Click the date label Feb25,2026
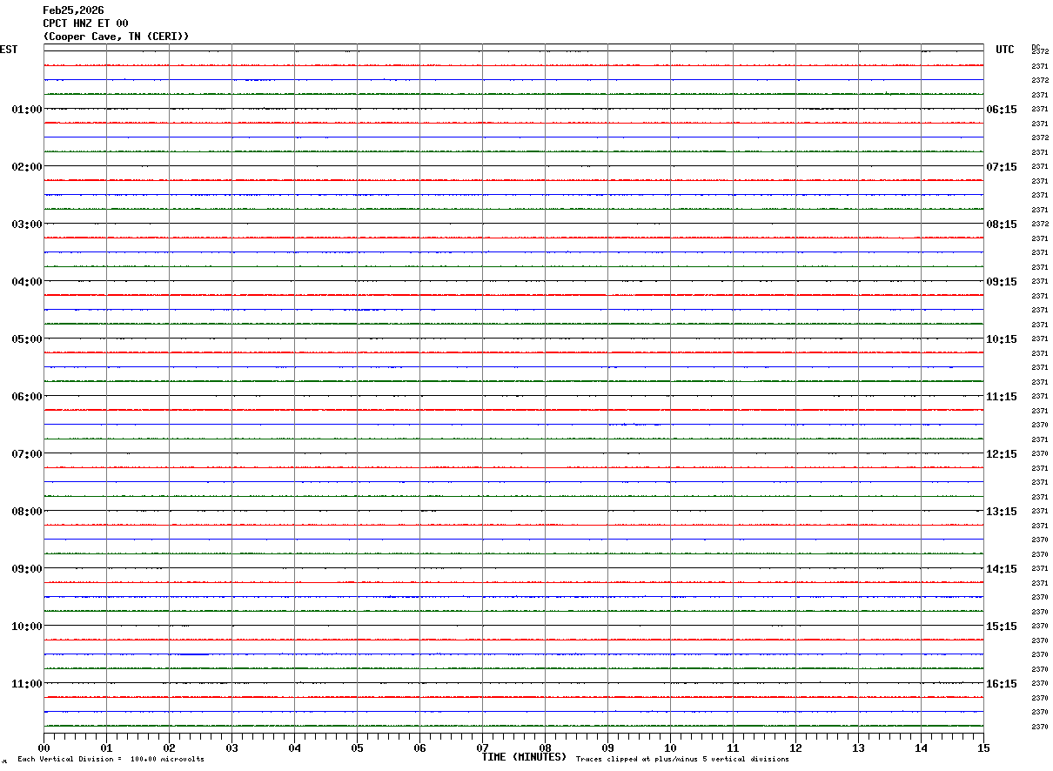Image resolution: width=1053 pixels, height=771 pixels. (x=73, y=10)
